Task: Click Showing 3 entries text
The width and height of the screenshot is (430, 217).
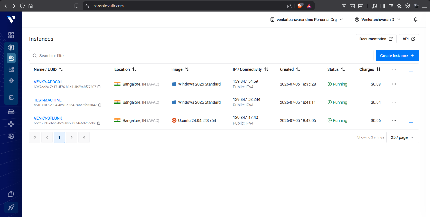Action: click(x=371, y=137)
